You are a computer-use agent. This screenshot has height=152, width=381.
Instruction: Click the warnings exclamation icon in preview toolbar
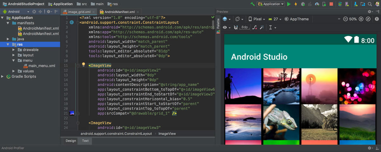click(376, 19)
